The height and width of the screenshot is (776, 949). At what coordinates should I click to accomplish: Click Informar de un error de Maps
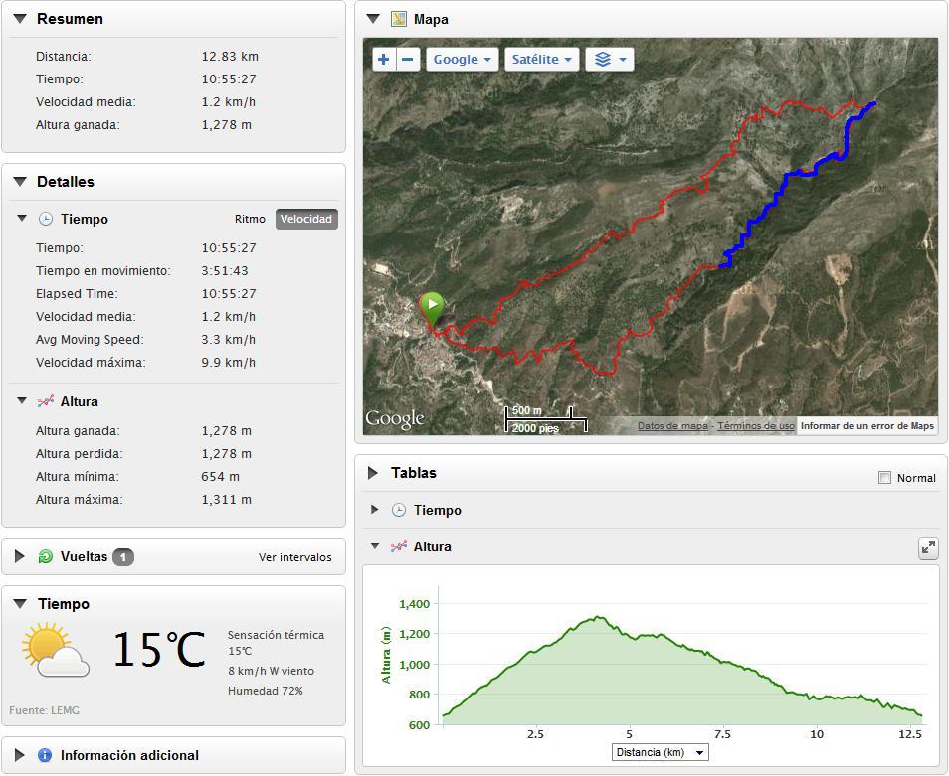tap(867, 425)
